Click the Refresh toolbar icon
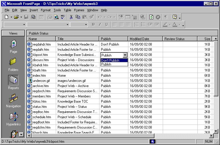Screen dimensions: 220x145 151,17
